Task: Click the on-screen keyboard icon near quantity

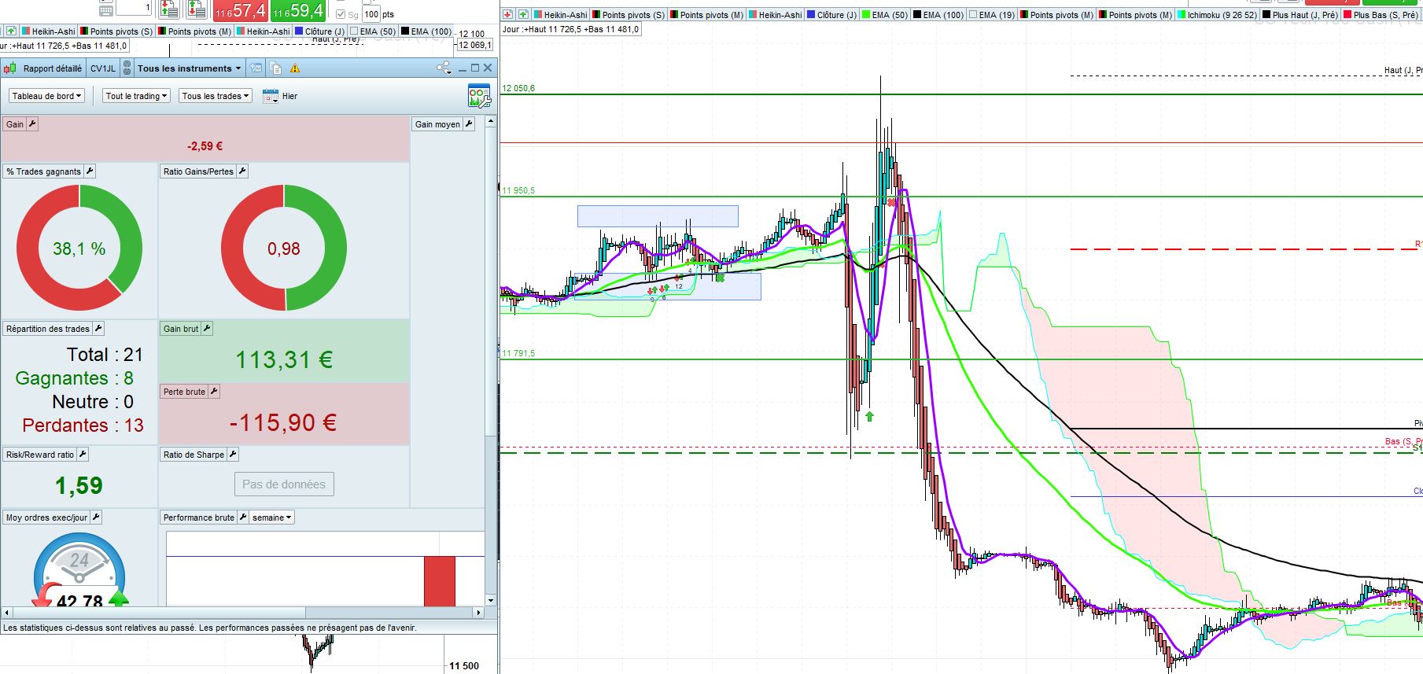Action: pos(106,10)
